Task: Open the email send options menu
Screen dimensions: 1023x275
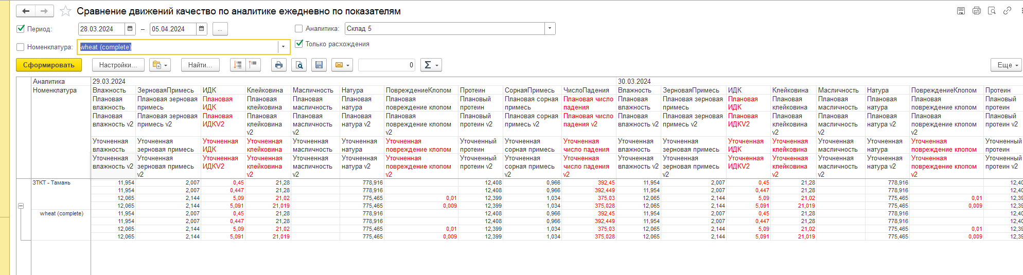Action: (x=342, y=65)
